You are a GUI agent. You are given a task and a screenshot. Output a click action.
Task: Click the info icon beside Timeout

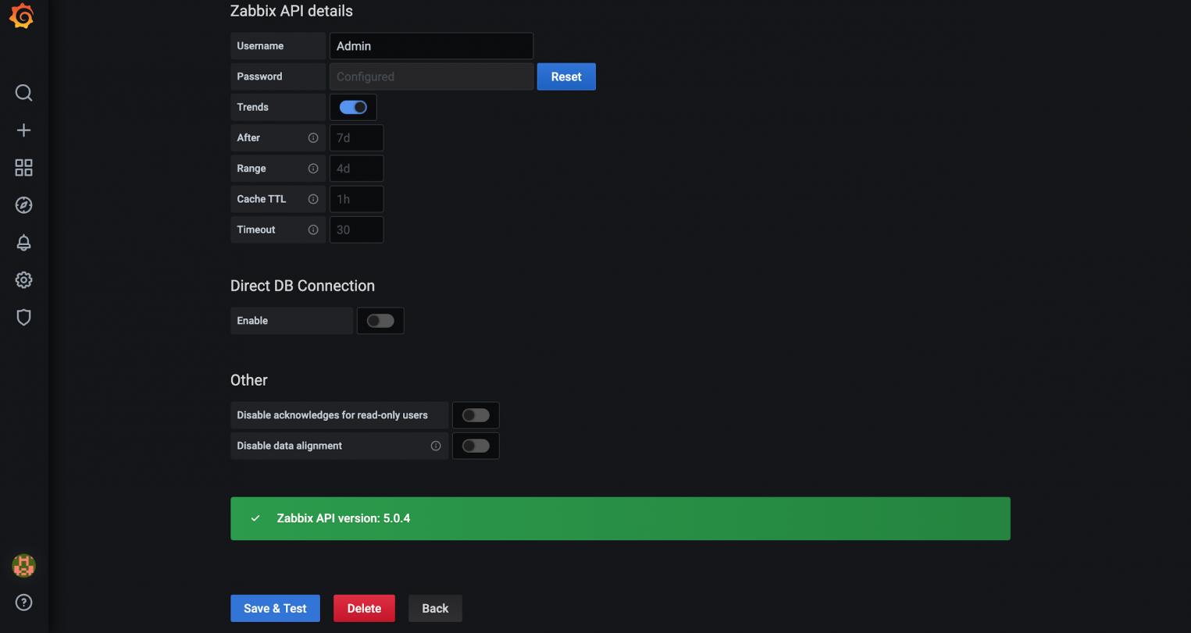[x=313, y=229]
